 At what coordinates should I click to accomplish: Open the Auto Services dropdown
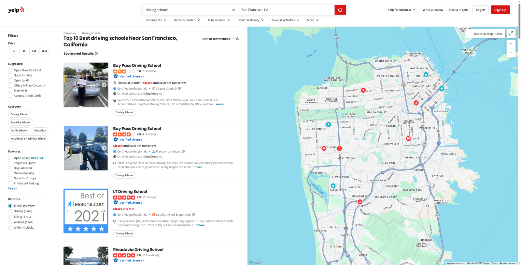coord(219,20)
